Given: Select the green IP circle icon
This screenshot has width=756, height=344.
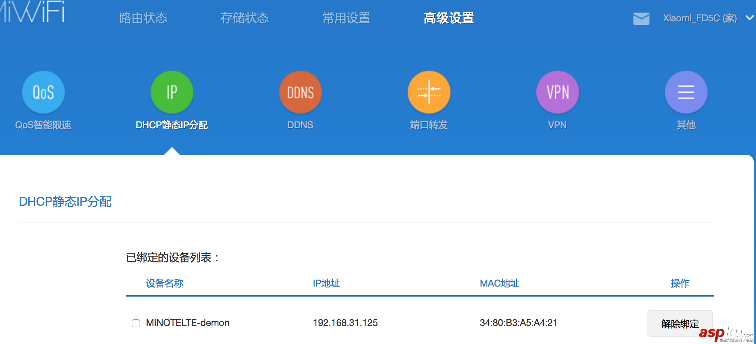Looking at the screenshot, I should pyautogui.click(x=172, y=92).
